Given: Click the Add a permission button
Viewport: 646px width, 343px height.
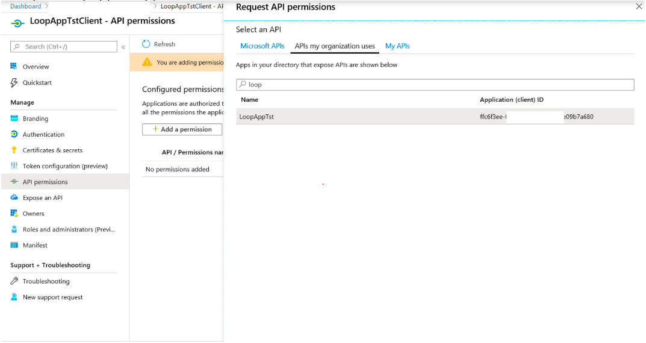Looking at the screenshot, I should pyautogui.click(x=182, y=129).
